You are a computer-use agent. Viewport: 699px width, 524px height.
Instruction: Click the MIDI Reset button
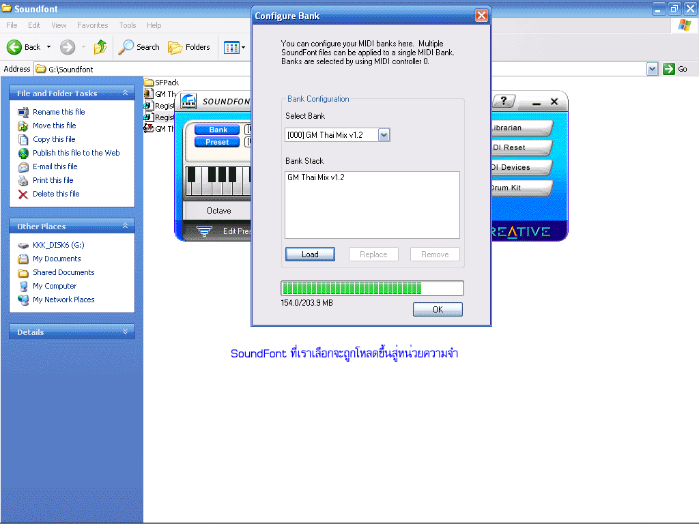pos(522,147)
